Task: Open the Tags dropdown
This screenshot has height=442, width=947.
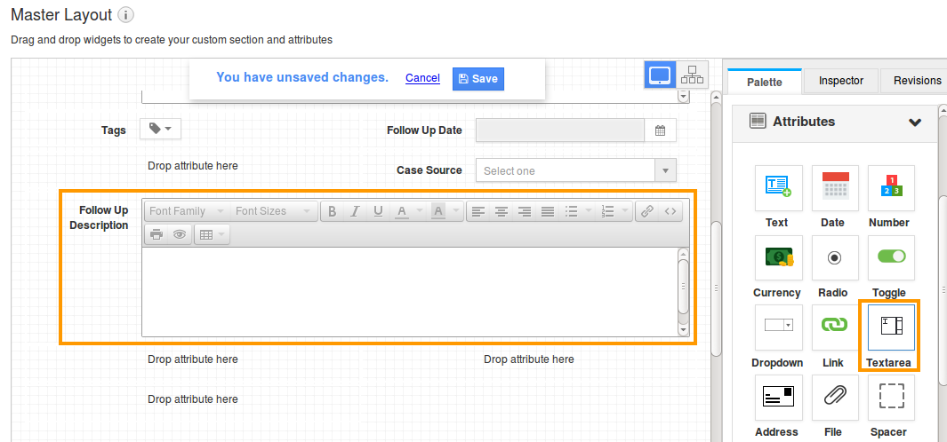Action: (160, 130)
